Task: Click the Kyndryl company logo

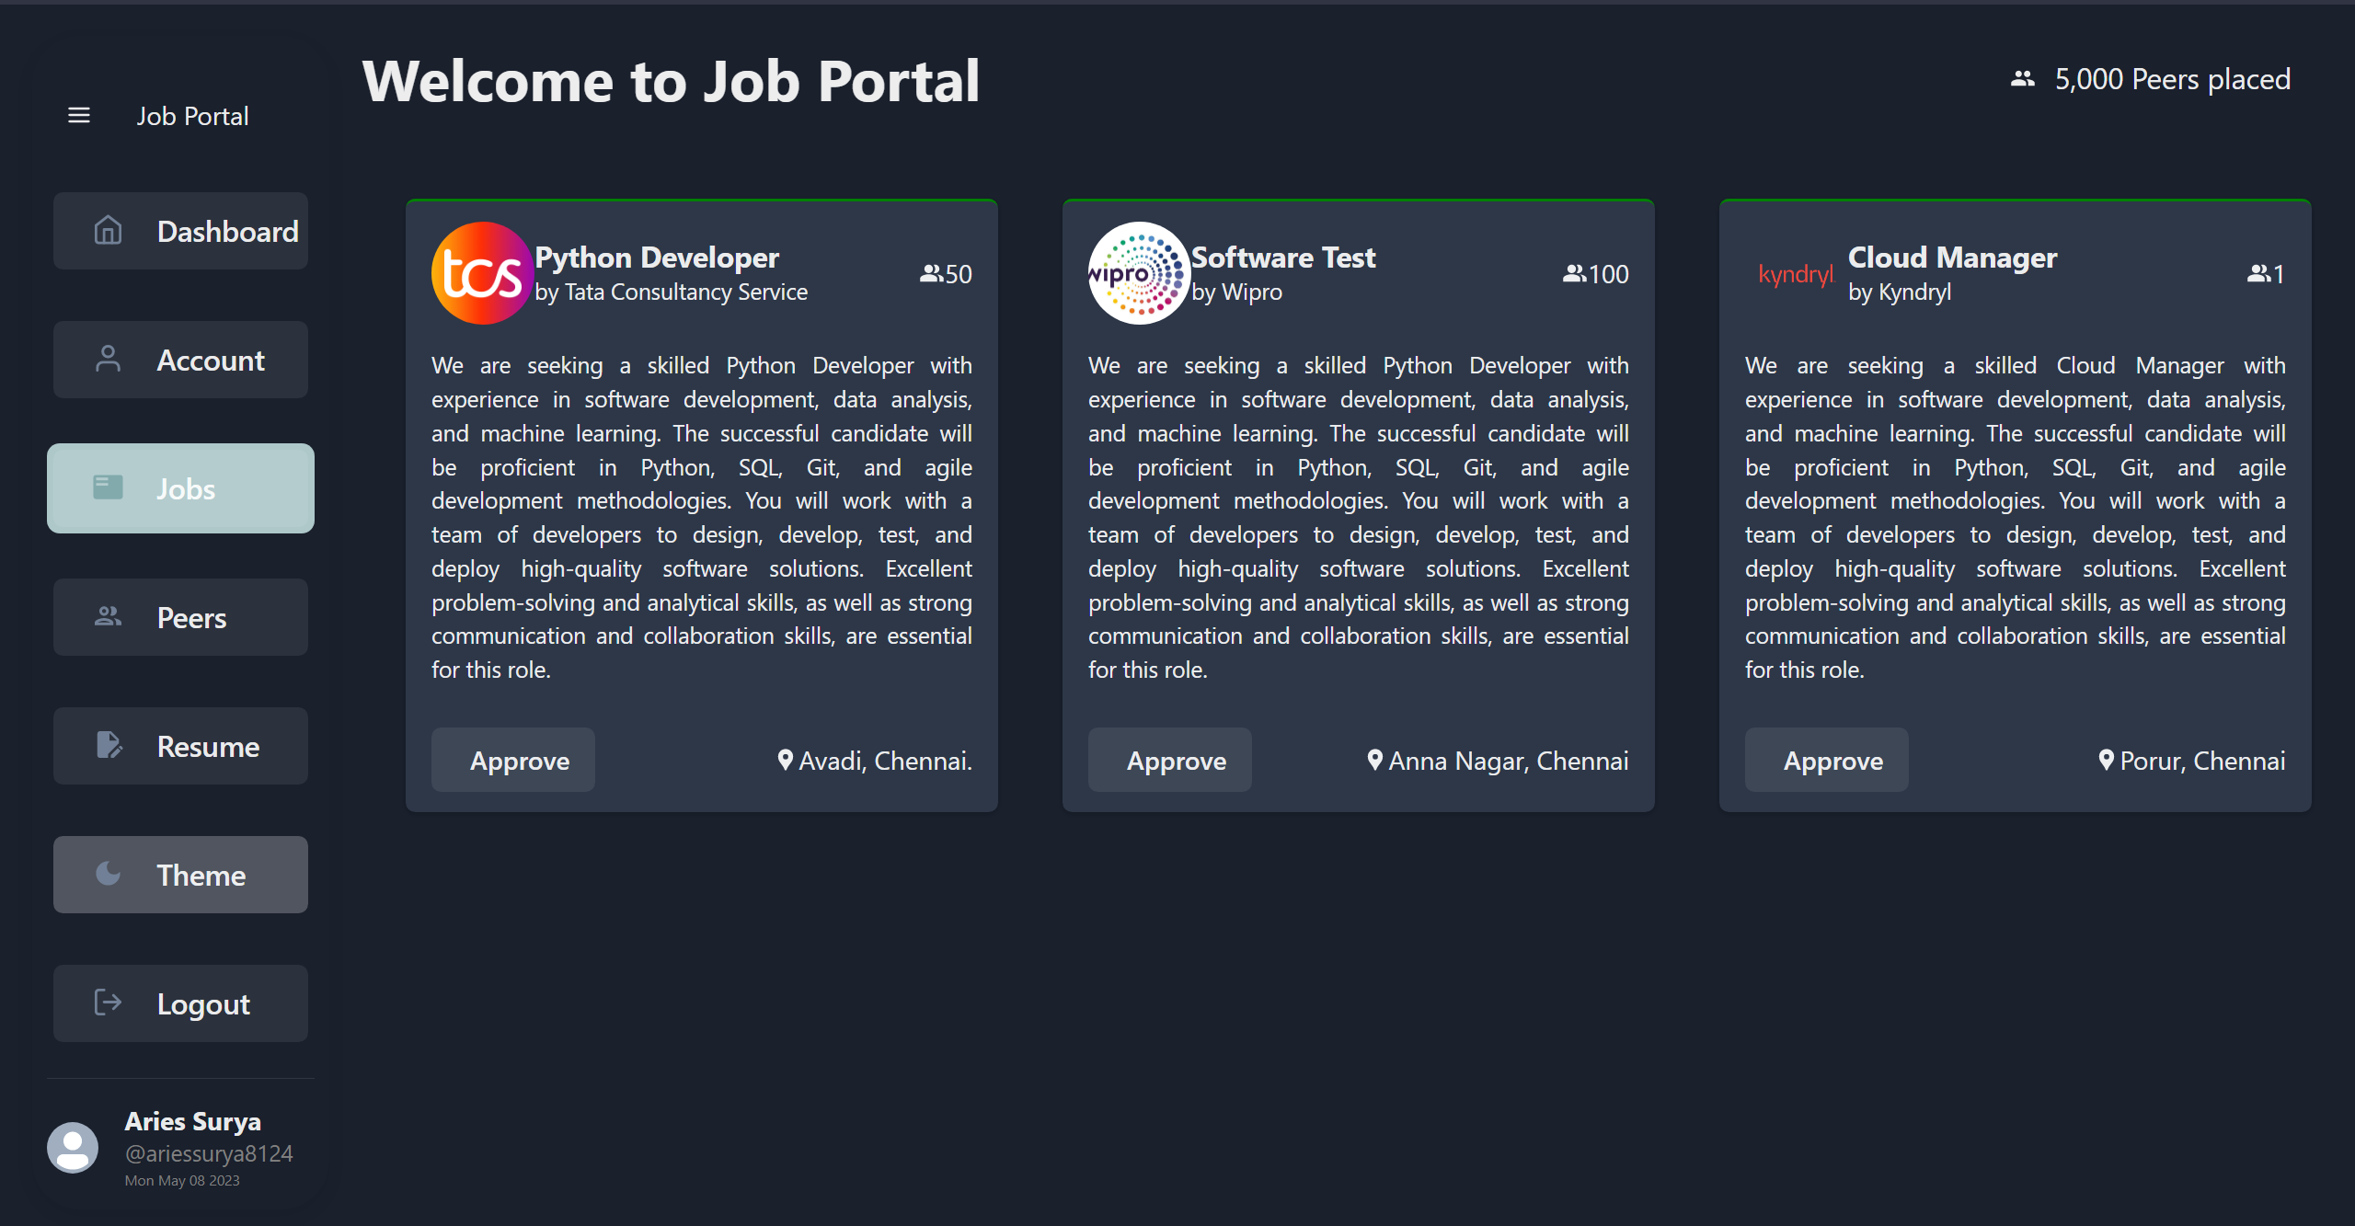Action: 1795,274
